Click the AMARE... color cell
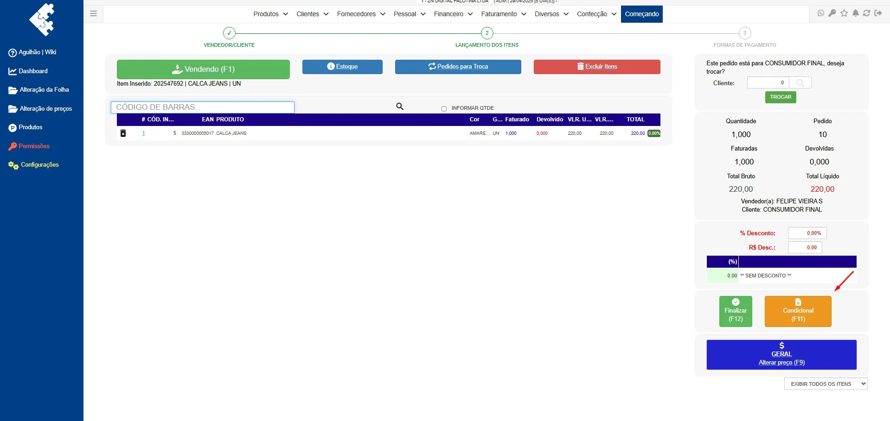 coord(480,133)
